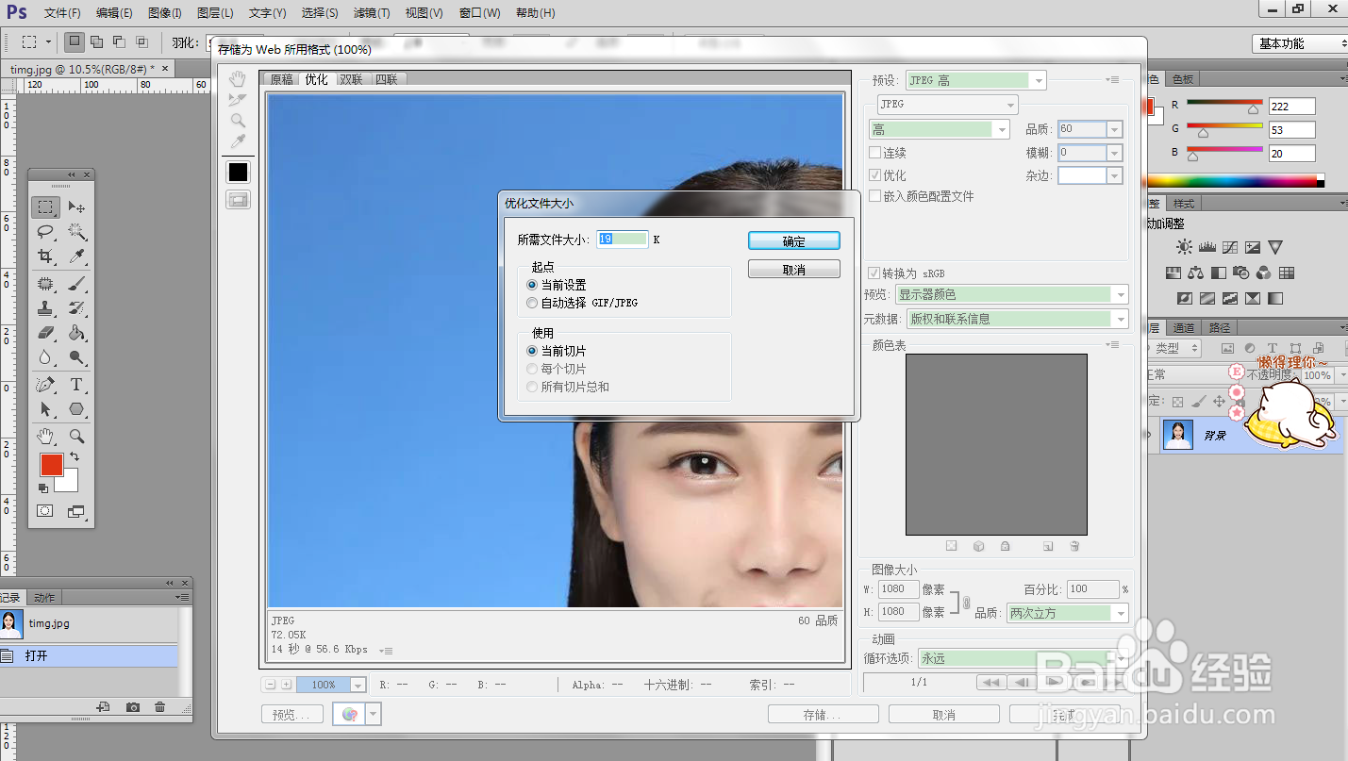This screenshot has height=761, width=1348.
Task: Add Levels adjustment histogram icon
Action: point(1207,247)
